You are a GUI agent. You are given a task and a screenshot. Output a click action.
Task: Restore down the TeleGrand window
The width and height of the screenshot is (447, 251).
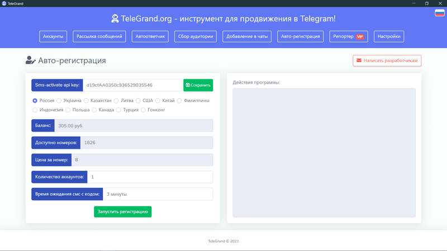427,3
